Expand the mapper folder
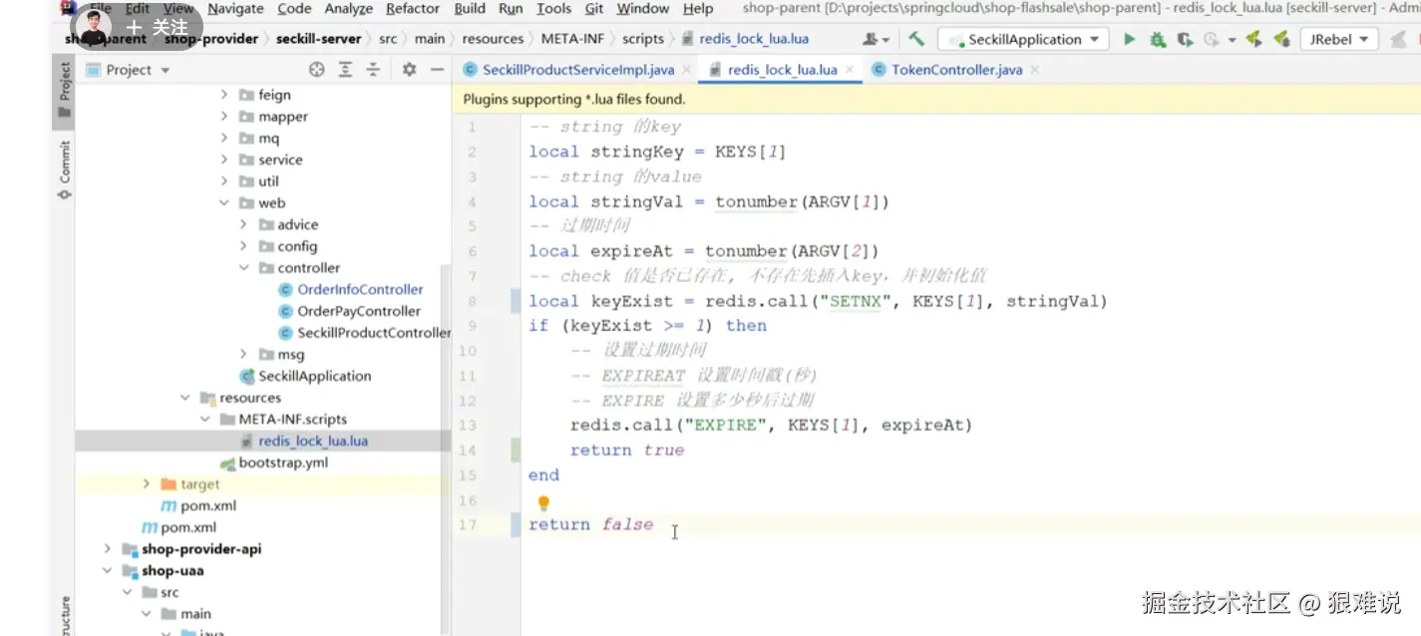The image size is (1421, 636). click(224, 117)
